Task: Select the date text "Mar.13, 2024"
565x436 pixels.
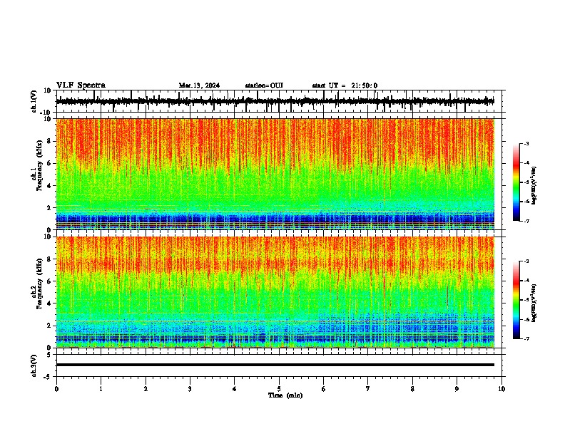Action: tap(199, 85)
